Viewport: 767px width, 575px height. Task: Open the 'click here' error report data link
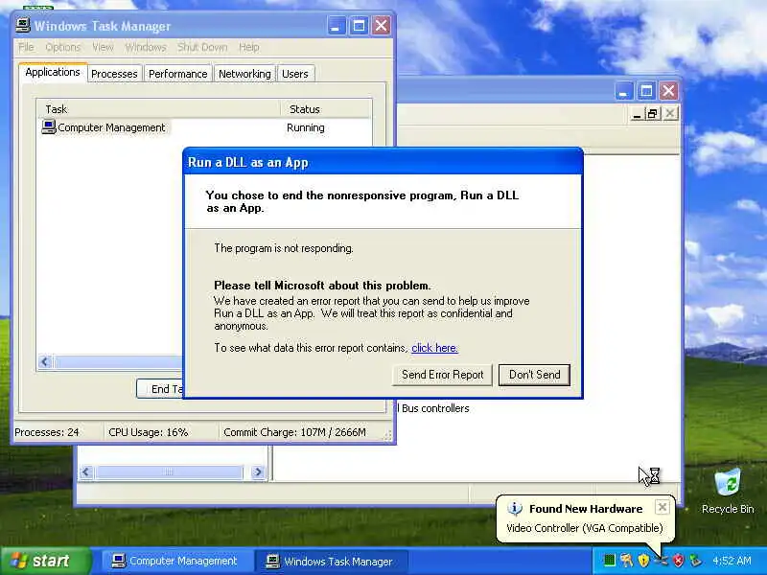click(434, 348)
